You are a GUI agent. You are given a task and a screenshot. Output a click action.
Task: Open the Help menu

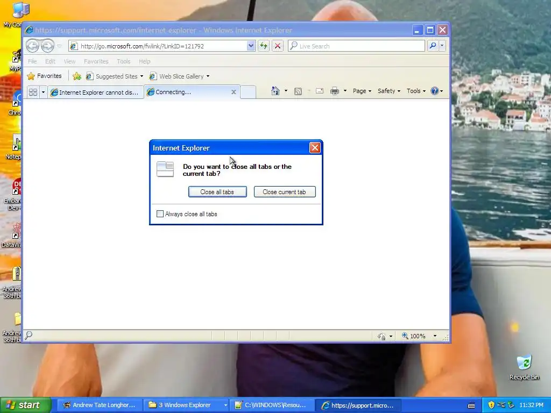144,61
